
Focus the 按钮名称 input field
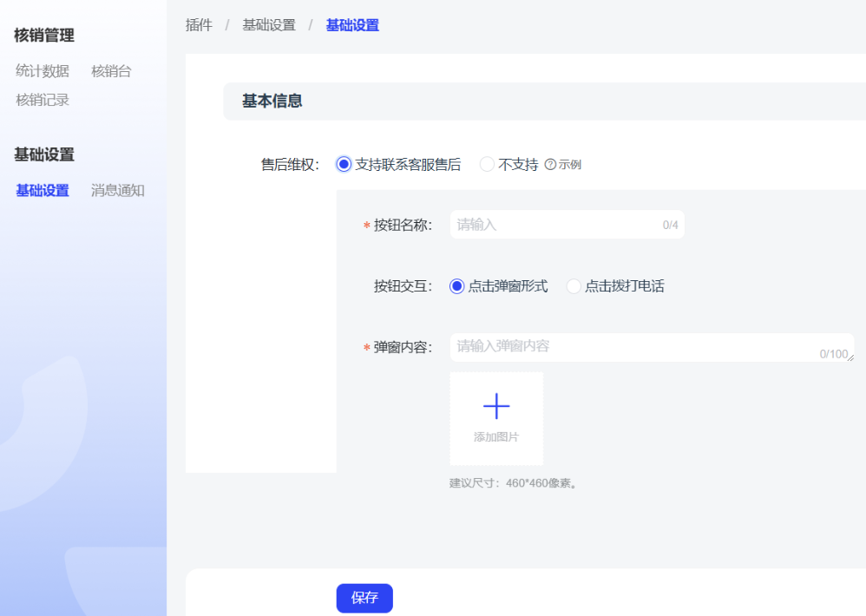pos(555,225)
